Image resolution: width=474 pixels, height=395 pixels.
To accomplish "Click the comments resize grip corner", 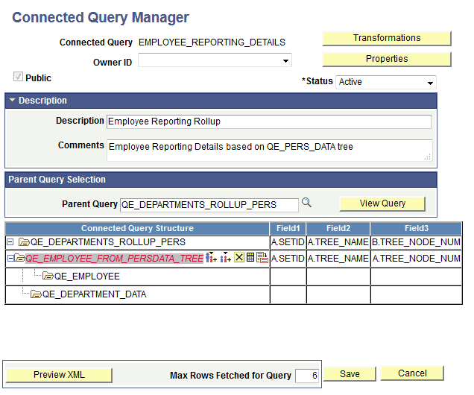I will click(428, 157).
